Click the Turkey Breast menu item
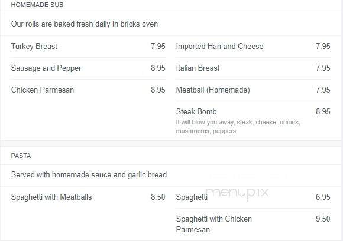The width and height of the screenshot is (343, 241). coord(34,46)
